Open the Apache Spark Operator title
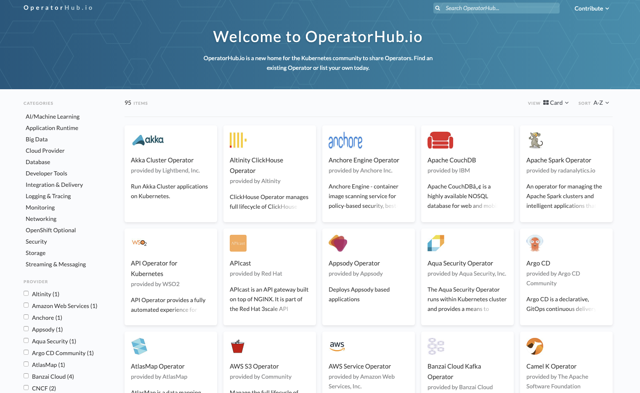This screenshot has height=393, width=640. [x=559, y=160]
